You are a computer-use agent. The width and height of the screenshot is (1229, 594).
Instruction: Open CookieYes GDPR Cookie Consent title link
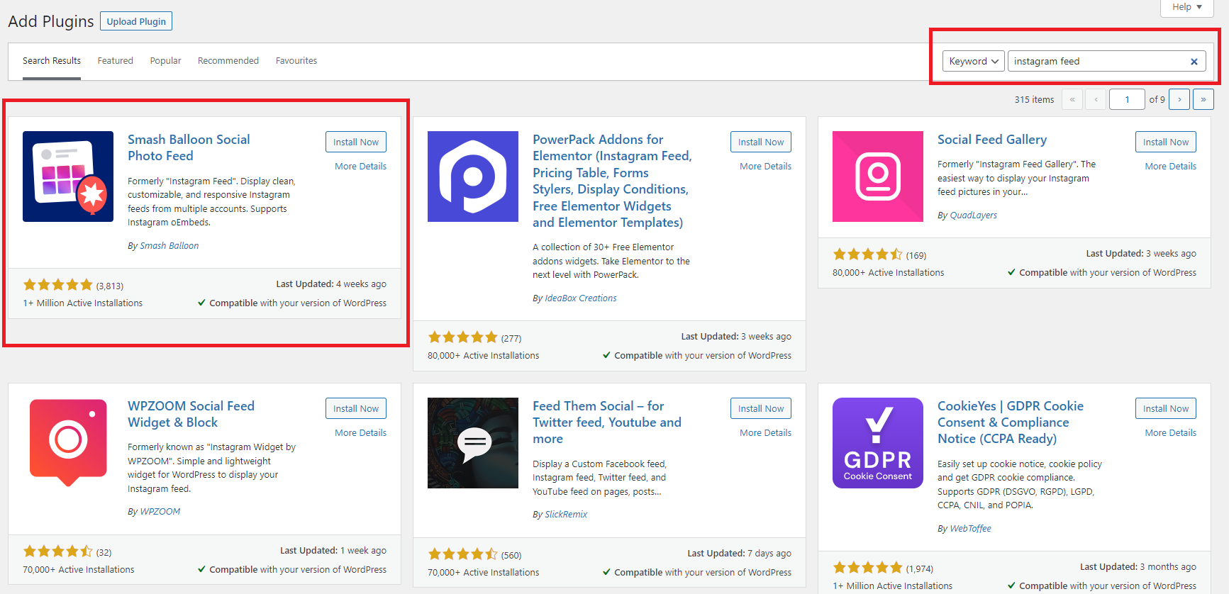click(1011, 422)
